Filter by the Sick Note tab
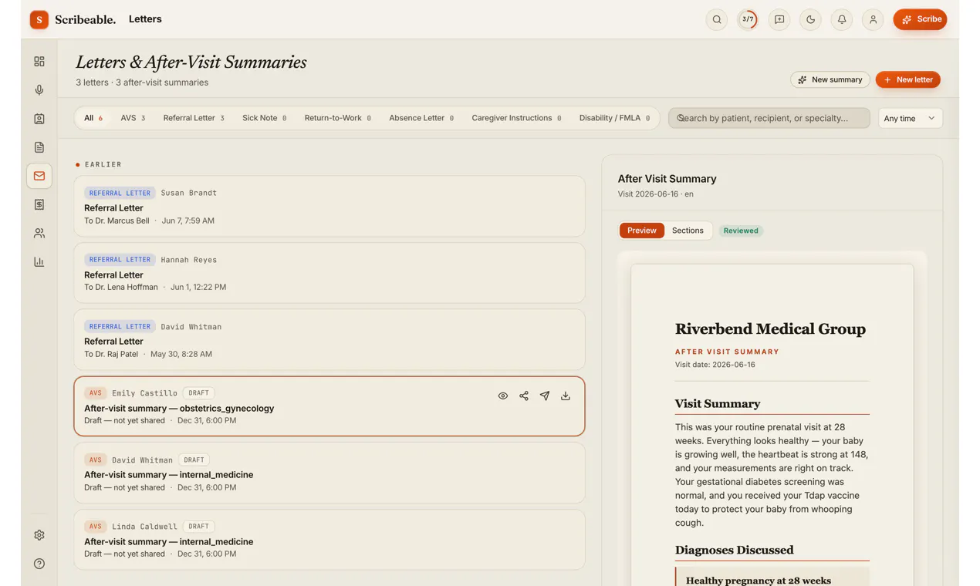This screenshot has width=980, height=586. (x=264, y=118)
